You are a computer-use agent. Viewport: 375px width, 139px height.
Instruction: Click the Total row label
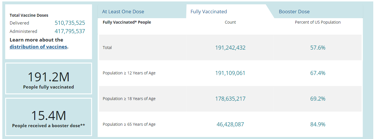pos(107,48)
